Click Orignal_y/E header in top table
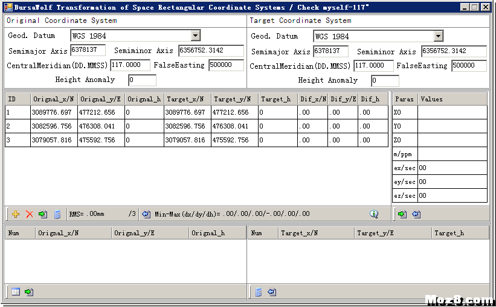 101,99
